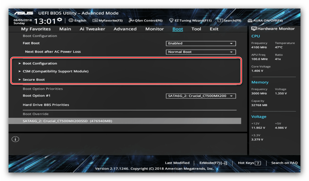Open Qfan Control fan icon

pos(131,20)
